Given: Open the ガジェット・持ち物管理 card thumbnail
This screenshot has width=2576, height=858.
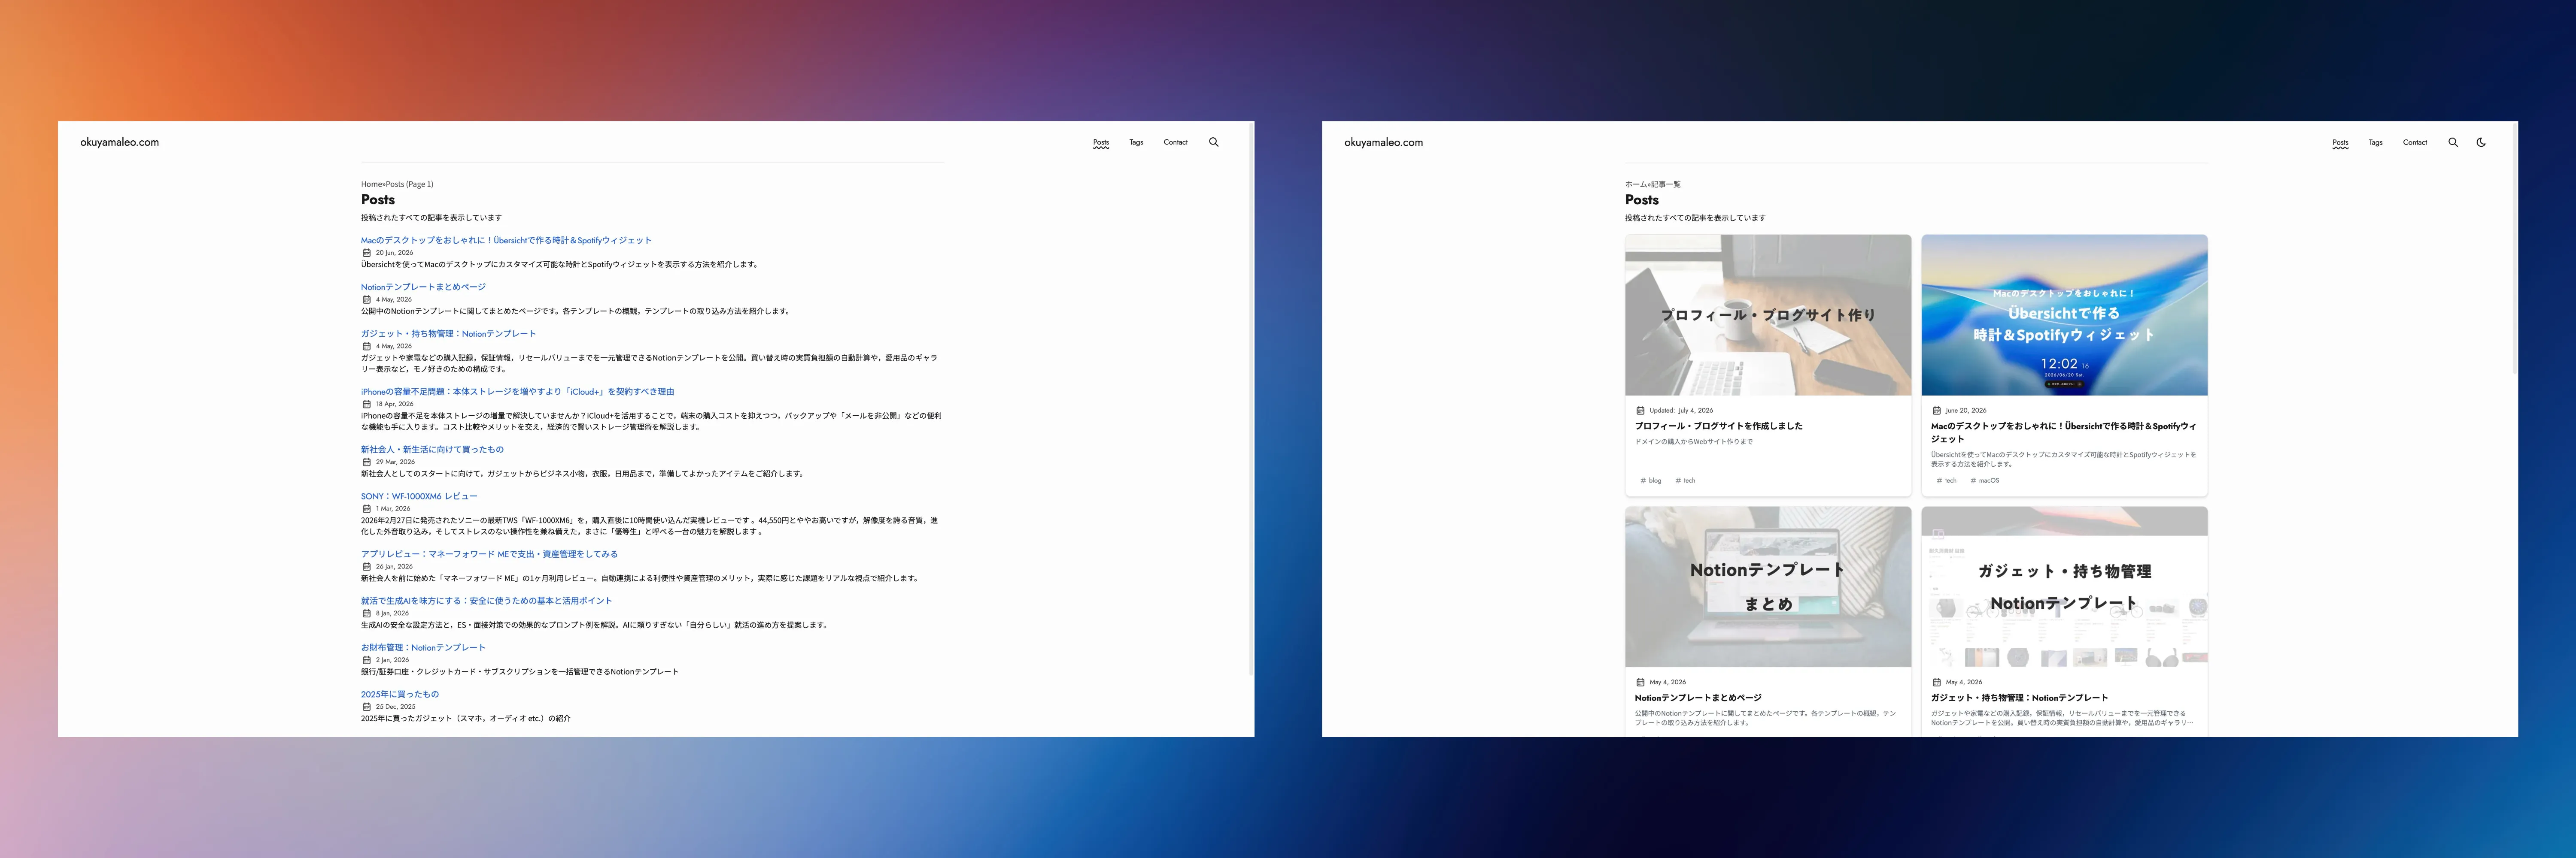Looking at the screenshot, I should coord(2064,586).
